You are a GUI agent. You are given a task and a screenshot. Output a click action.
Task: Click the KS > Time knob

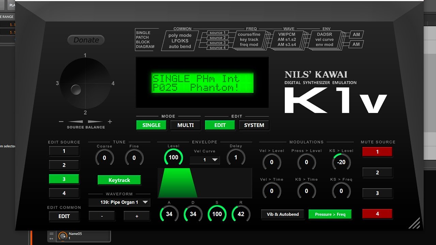click(306, 191)
